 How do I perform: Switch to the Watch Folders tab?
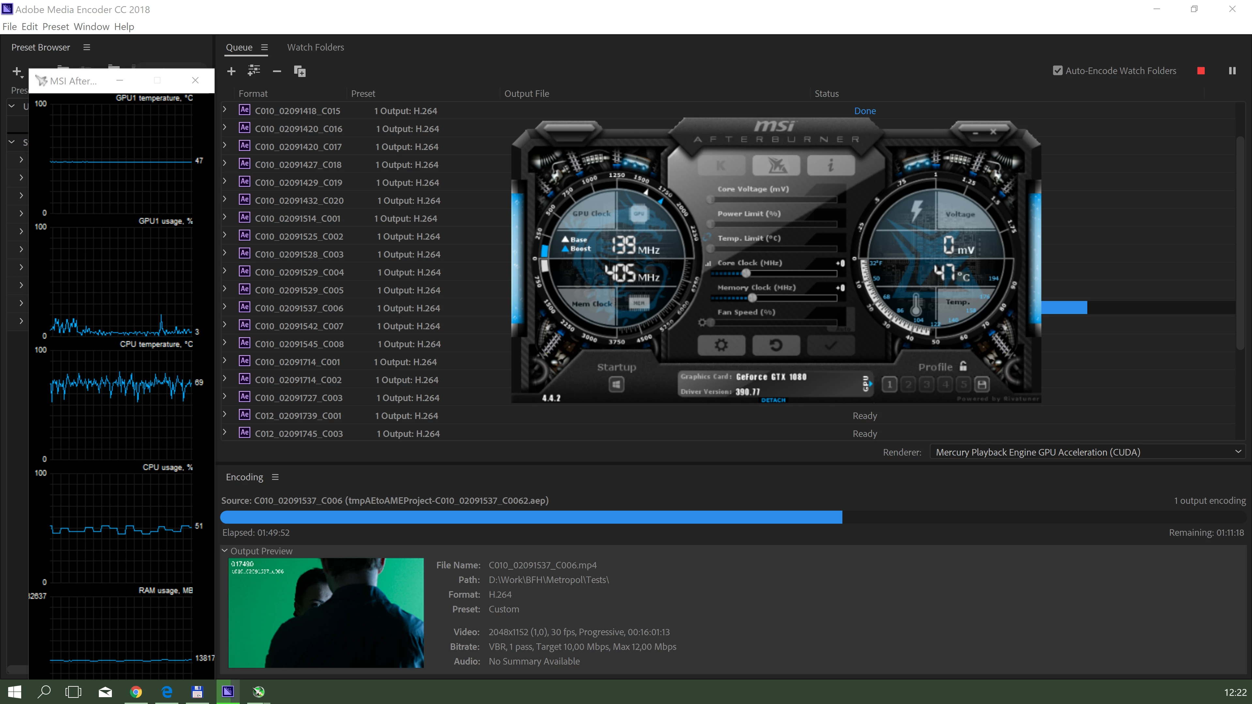click(x=315, y=47)
